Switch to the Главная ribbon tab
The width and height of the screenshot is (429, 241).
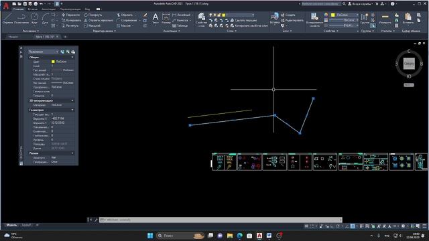click(18, 9)
